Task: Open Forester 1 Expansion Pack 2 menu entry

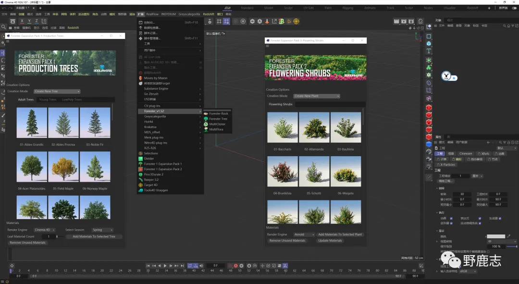Action: coord(162,169)
